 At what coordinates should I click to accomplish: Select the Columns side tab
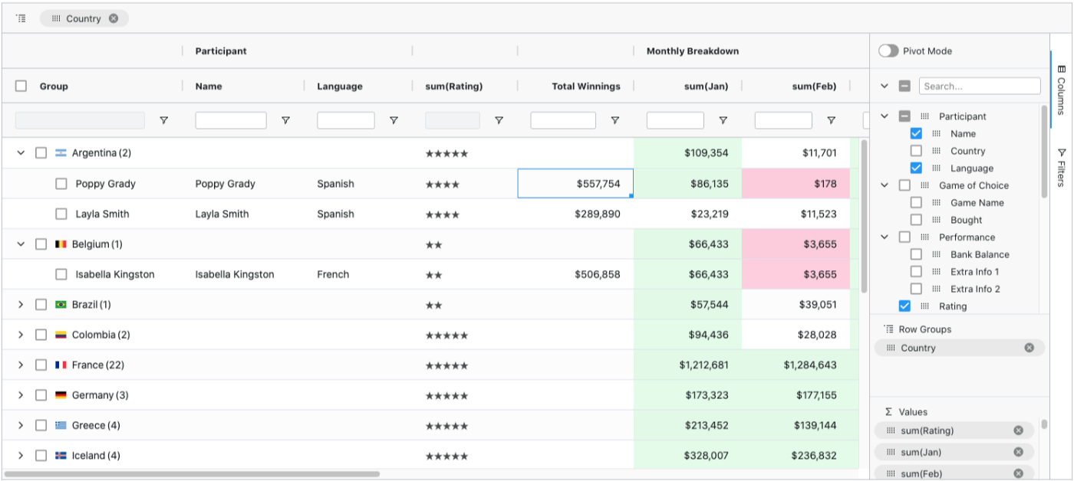[x=1062, y=84]
